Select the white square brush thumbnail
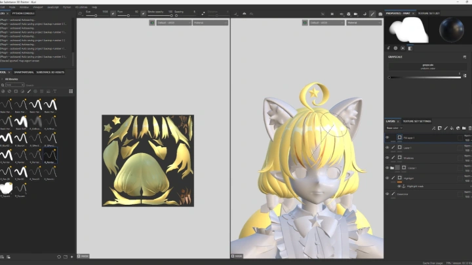Viewport: 472px width, 265px height. coord(6,188)
